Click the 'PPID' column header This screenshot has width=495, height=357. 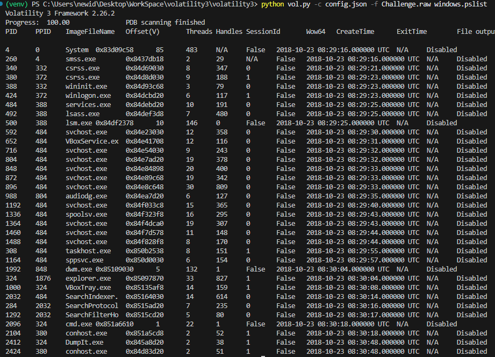[43, 32]
